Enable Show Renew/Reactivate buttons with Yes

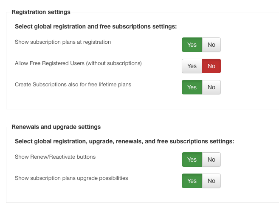(x=192, y=160)
